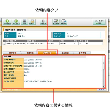Open the 応対状況 tab
Image resolution: width=110 pixels, height=110 pixels.
(65, 53)
